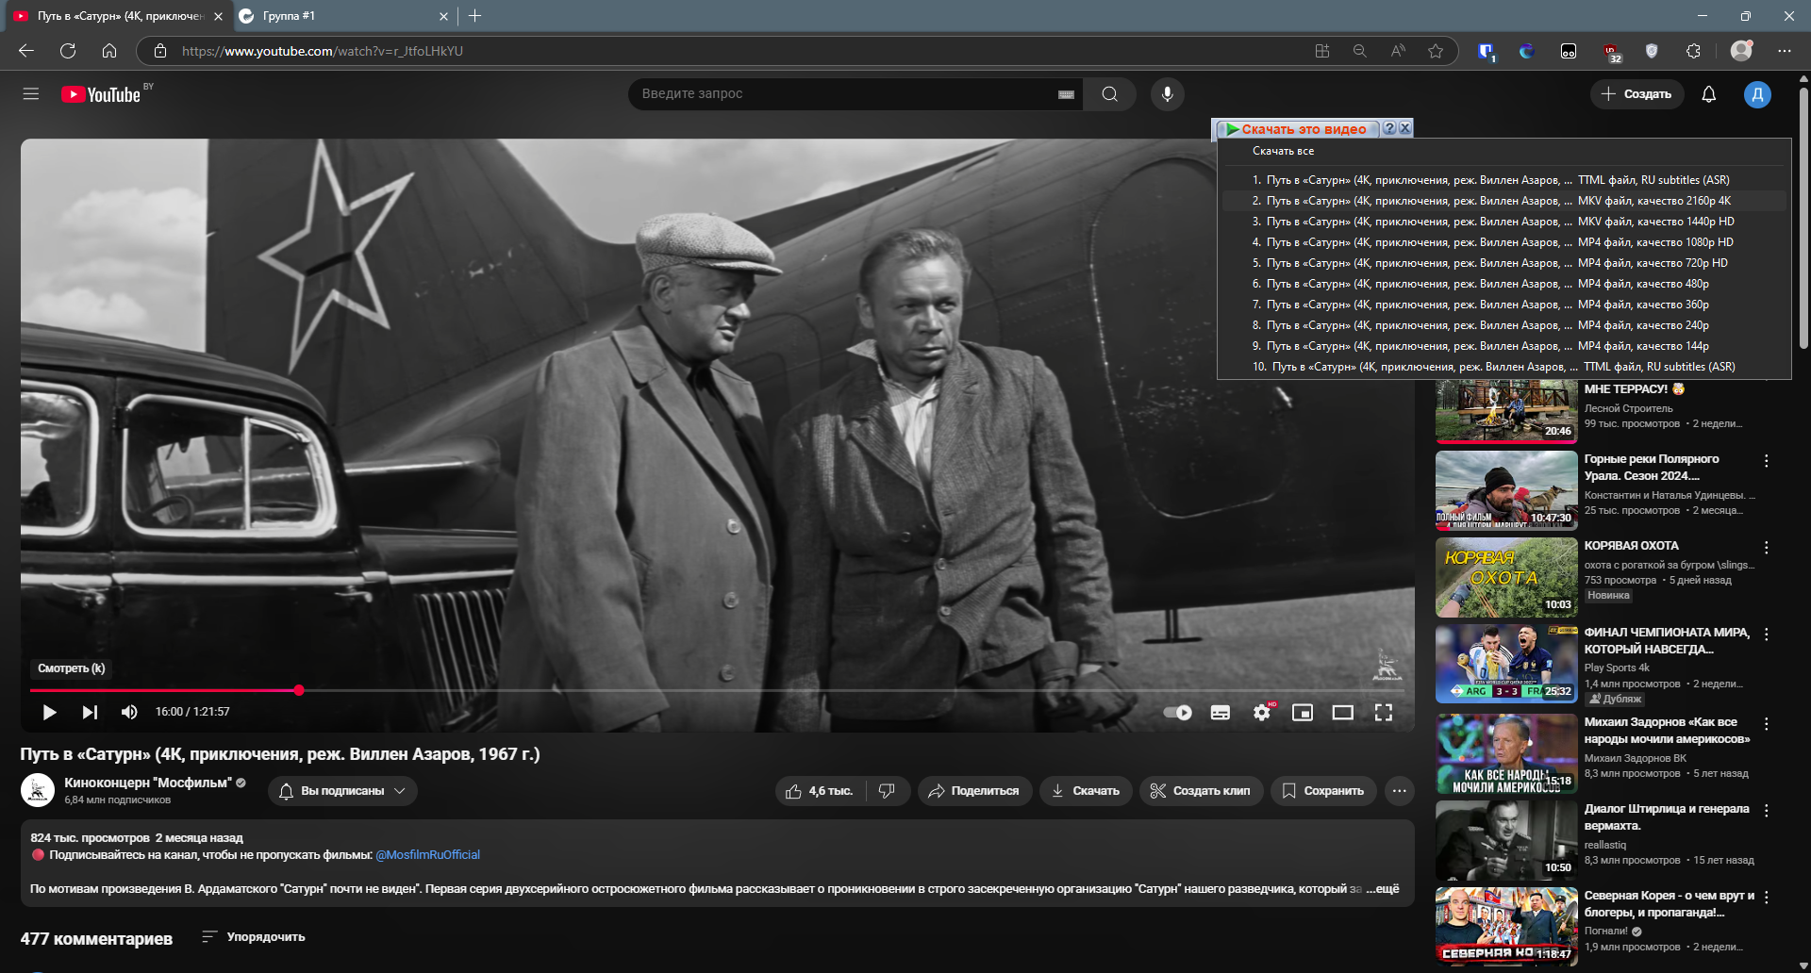Screen dimensions: 1811x973
Task: Open browser zoom control in address bar
Action: pyautogui.click(x=1359, y=51)
